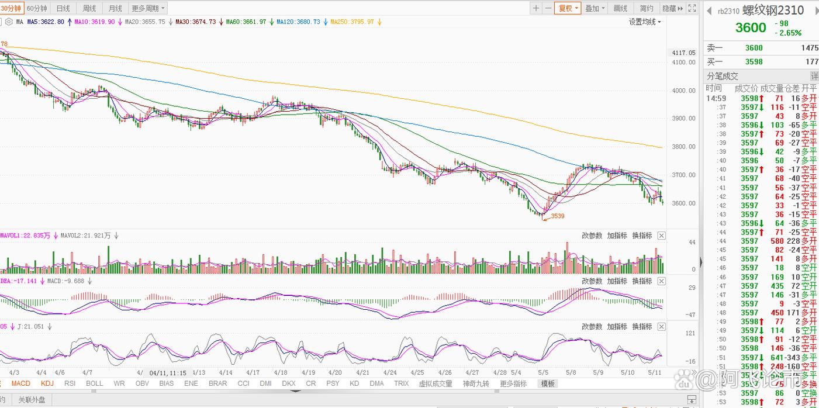Click the zoom in plus icon
This screenshot has height=408, width=819.
click(536, 8)
